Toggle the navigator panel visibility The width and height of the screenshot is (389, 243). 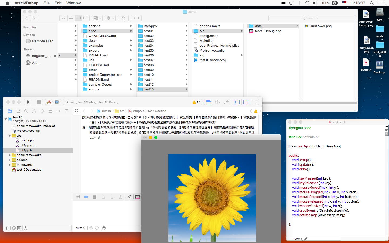237,102
